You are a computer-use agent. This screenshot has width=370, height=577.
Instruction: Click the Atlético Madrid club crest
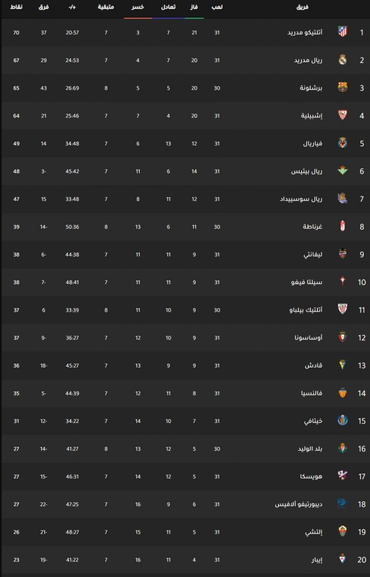click(343, 32)
